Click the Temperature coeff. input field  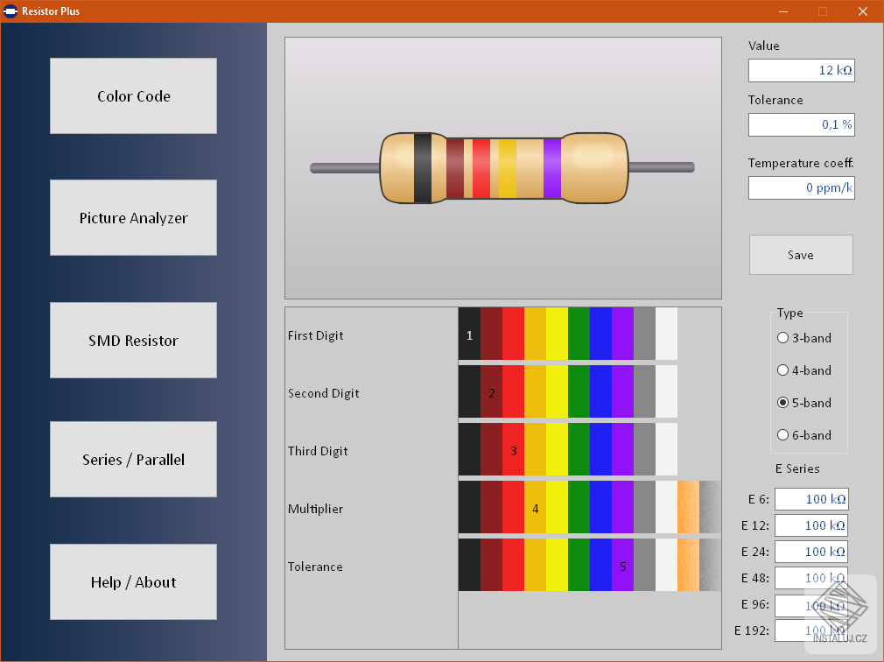(x=801, y=187)
